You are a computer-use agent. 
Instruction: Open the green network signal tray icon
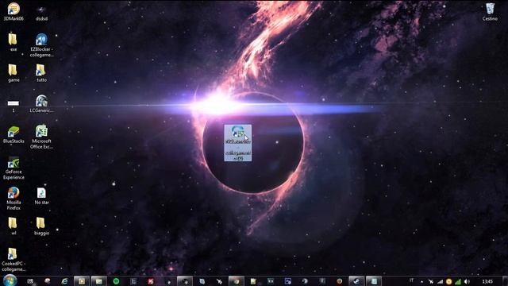(x=458, y=281)
